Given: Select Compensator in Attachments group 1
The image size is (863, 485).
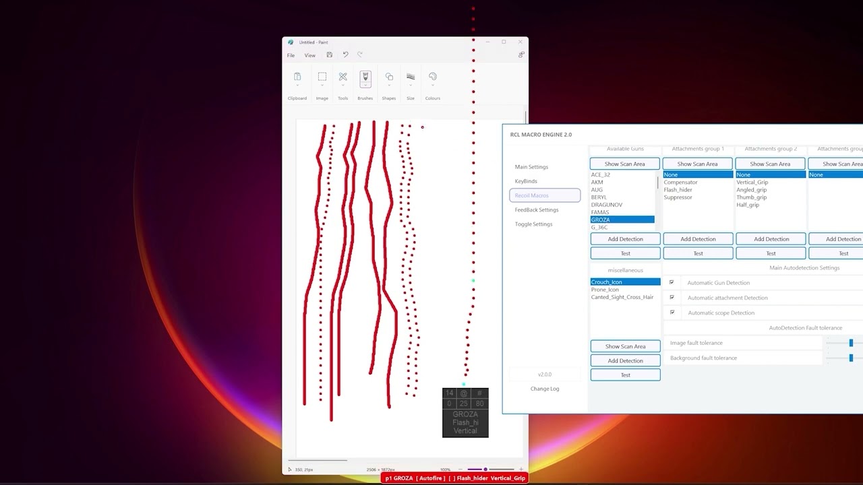Looking at the screenshot, I should [680, 183].
